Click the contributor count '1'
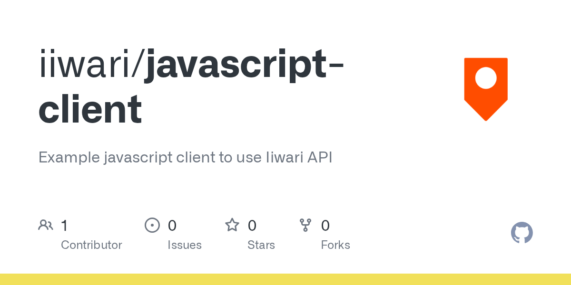 pyautogui.click(x=64, y=225)
